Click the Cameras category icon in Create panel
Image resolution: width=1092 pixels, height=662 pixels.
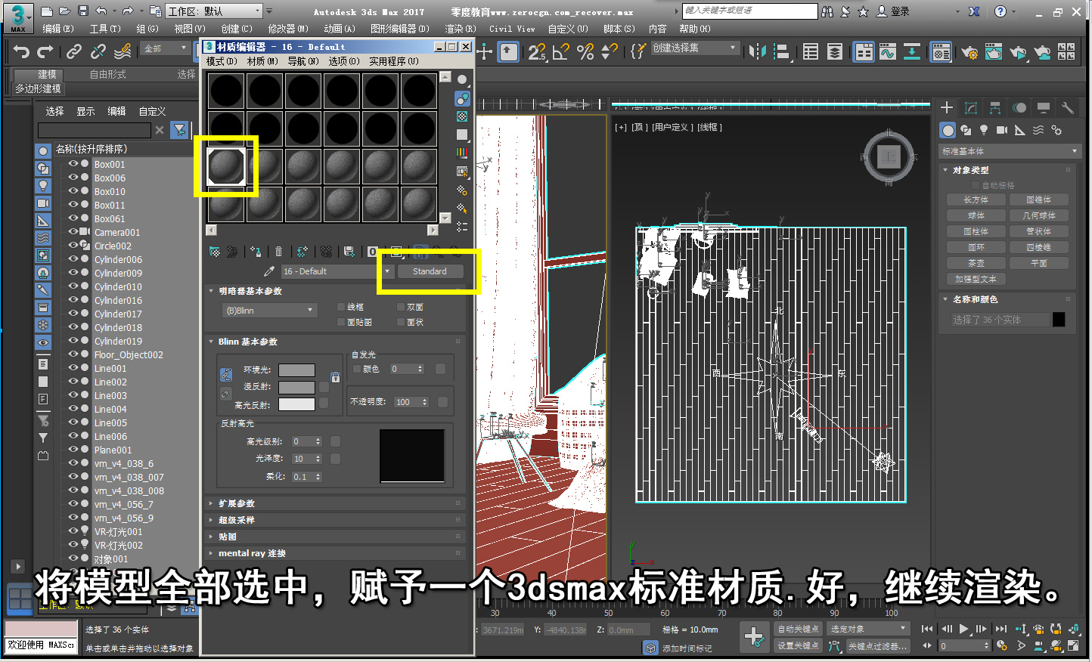[1002, 130]
